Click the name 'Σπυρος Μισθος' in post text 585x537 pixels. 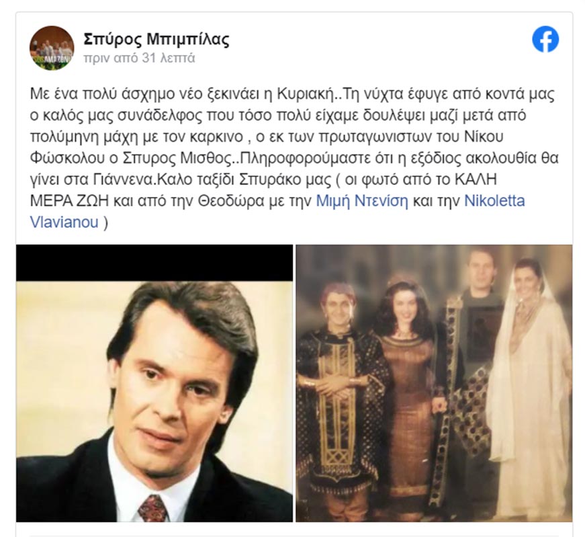176,158
